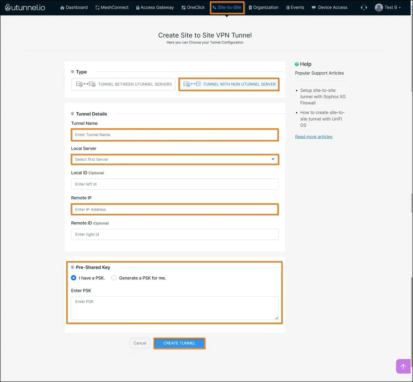Viewport: 413px width, 382px height.
Task: Click the Events list icon
Action: (x=288, y=8)
